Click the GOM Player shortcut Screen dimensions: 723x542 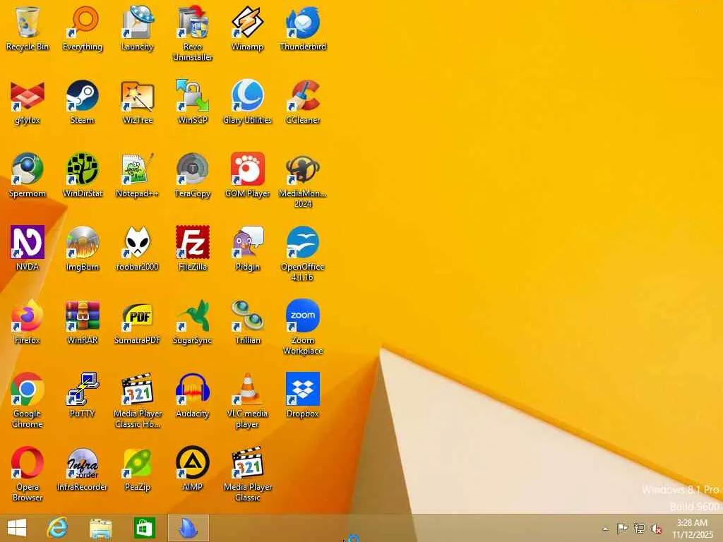[x=248, y=175]
